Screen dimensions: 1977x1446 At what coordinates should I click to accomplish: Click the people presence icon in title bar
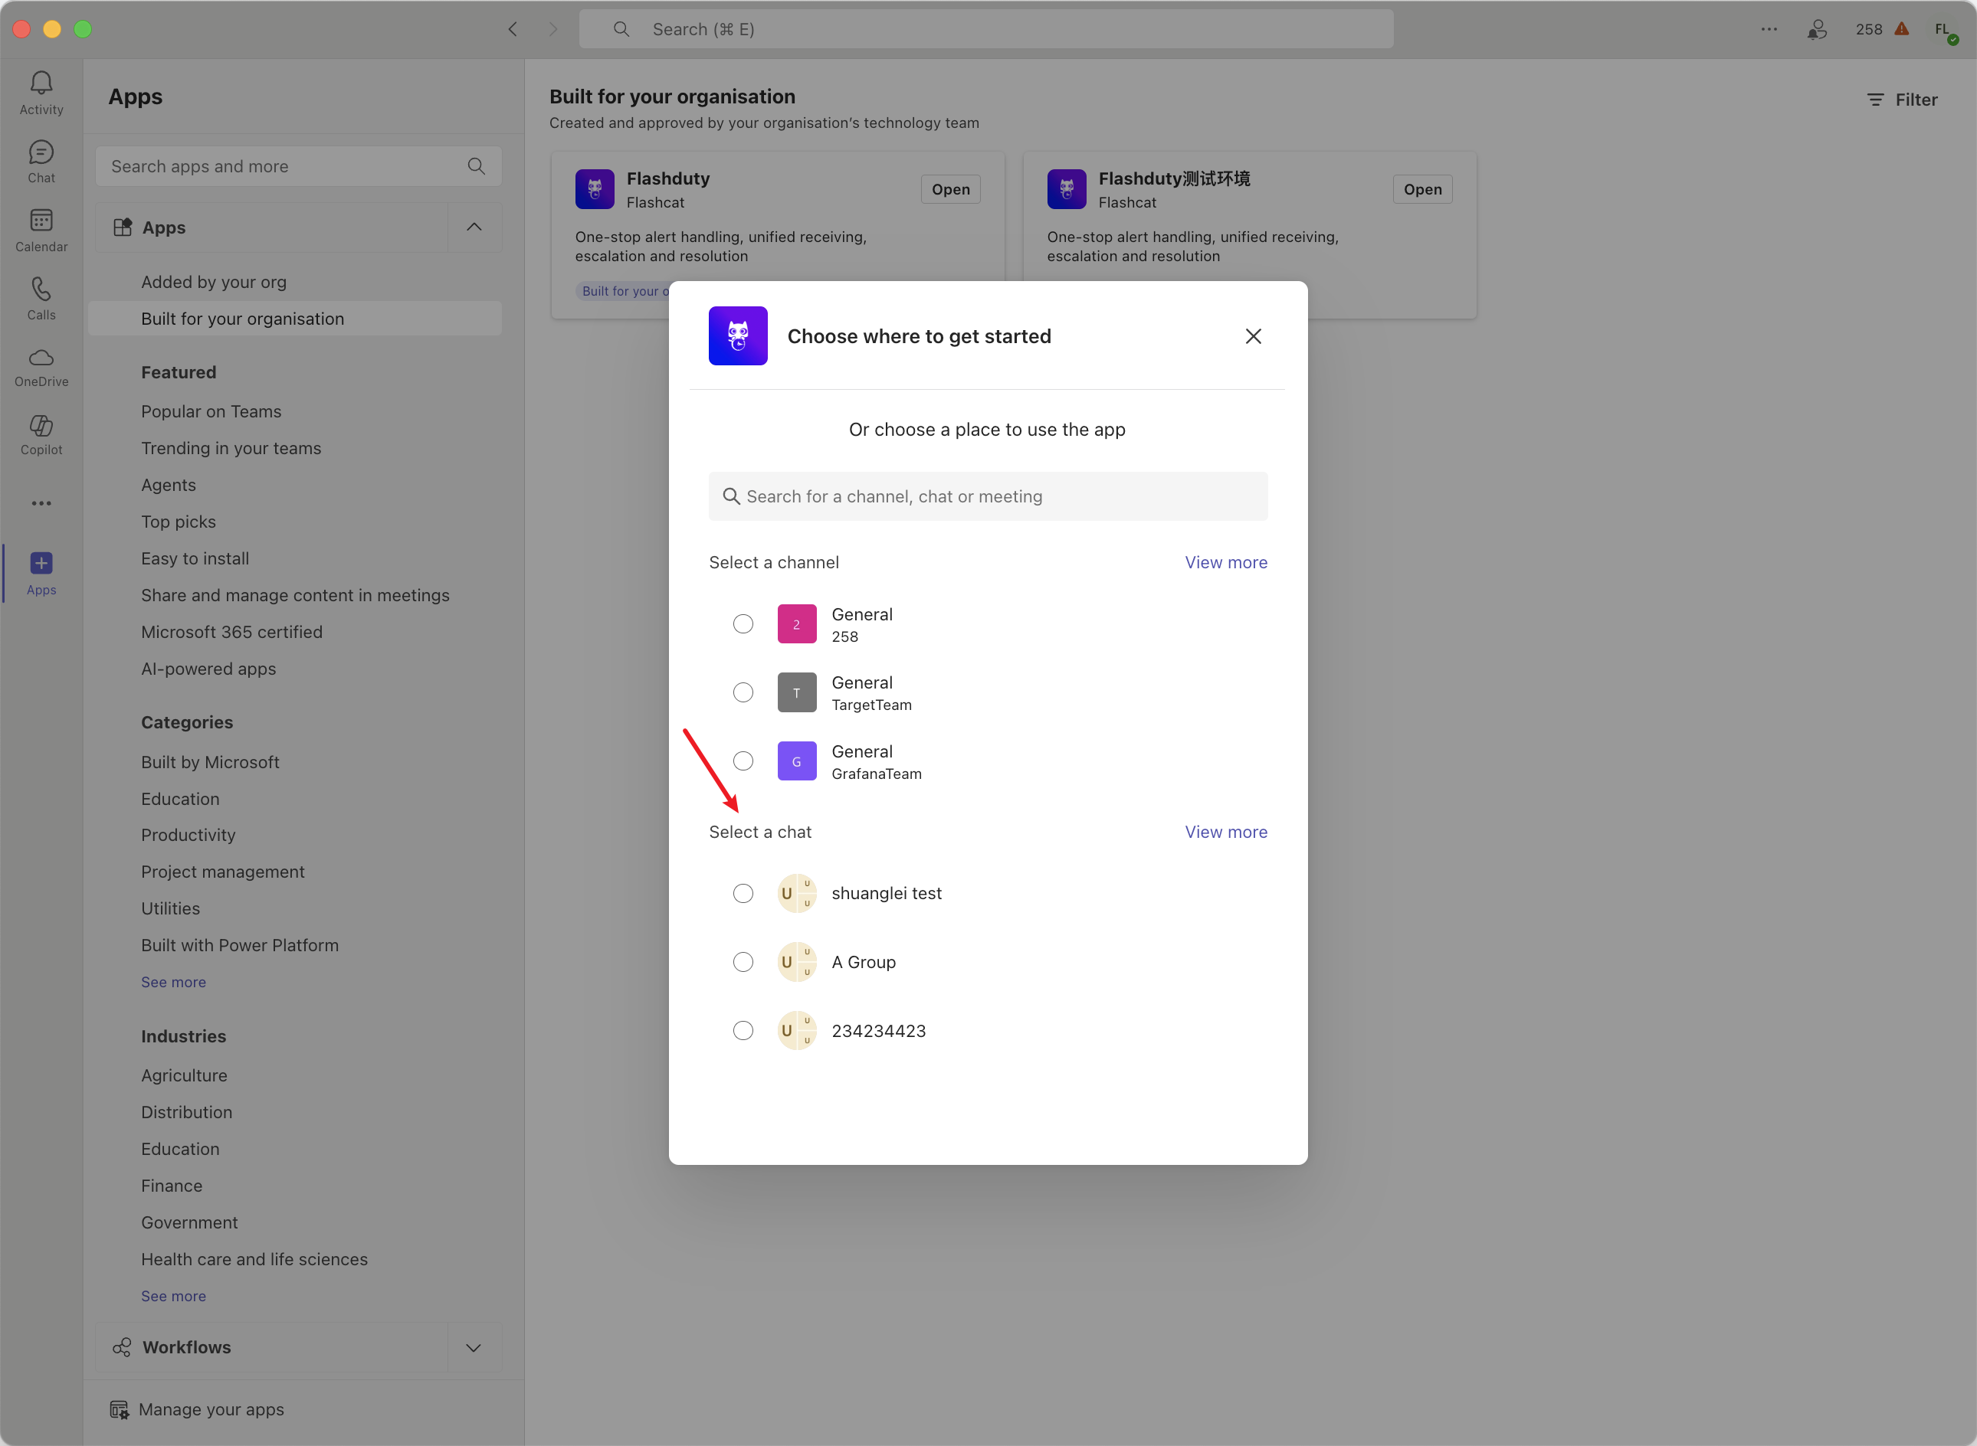pos(1817,29)
